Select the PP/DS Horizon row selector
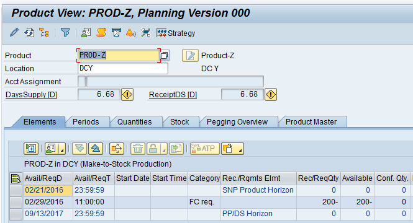 click(16, 214)
